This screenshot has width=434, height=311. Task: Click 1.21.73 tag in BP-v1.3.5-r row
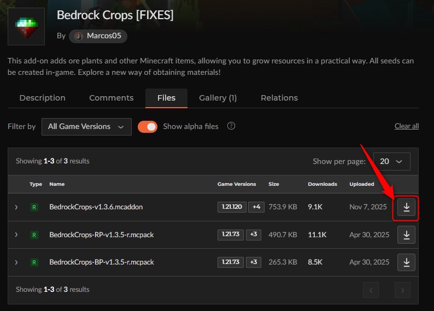[231, 262]
